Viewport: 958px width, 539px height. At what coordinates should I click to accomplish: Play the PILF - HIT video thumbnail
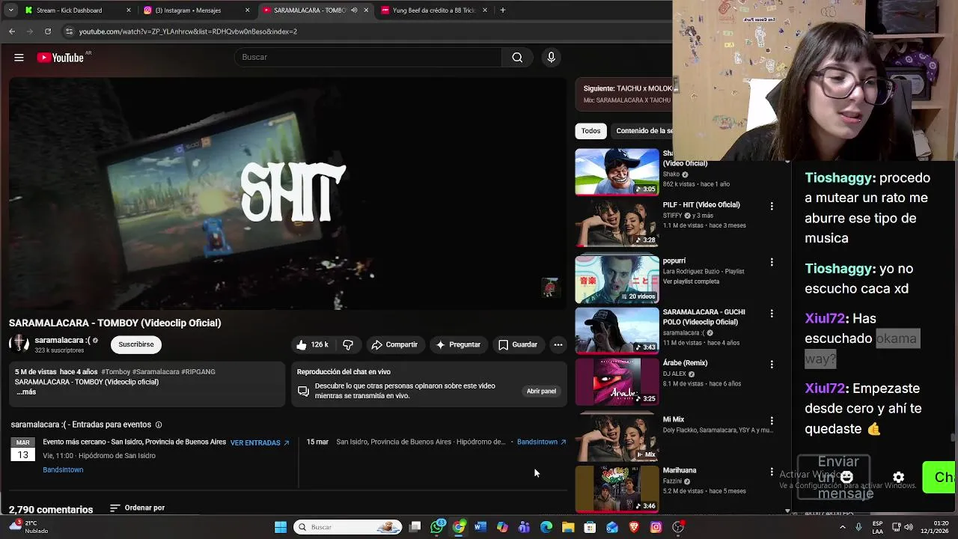(x=617, y=223)
